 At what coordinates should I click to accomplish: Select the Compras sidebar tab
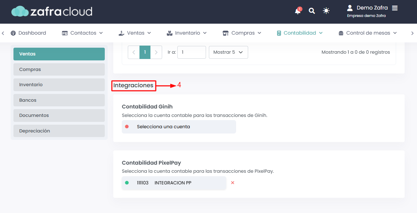pos(59,69)
